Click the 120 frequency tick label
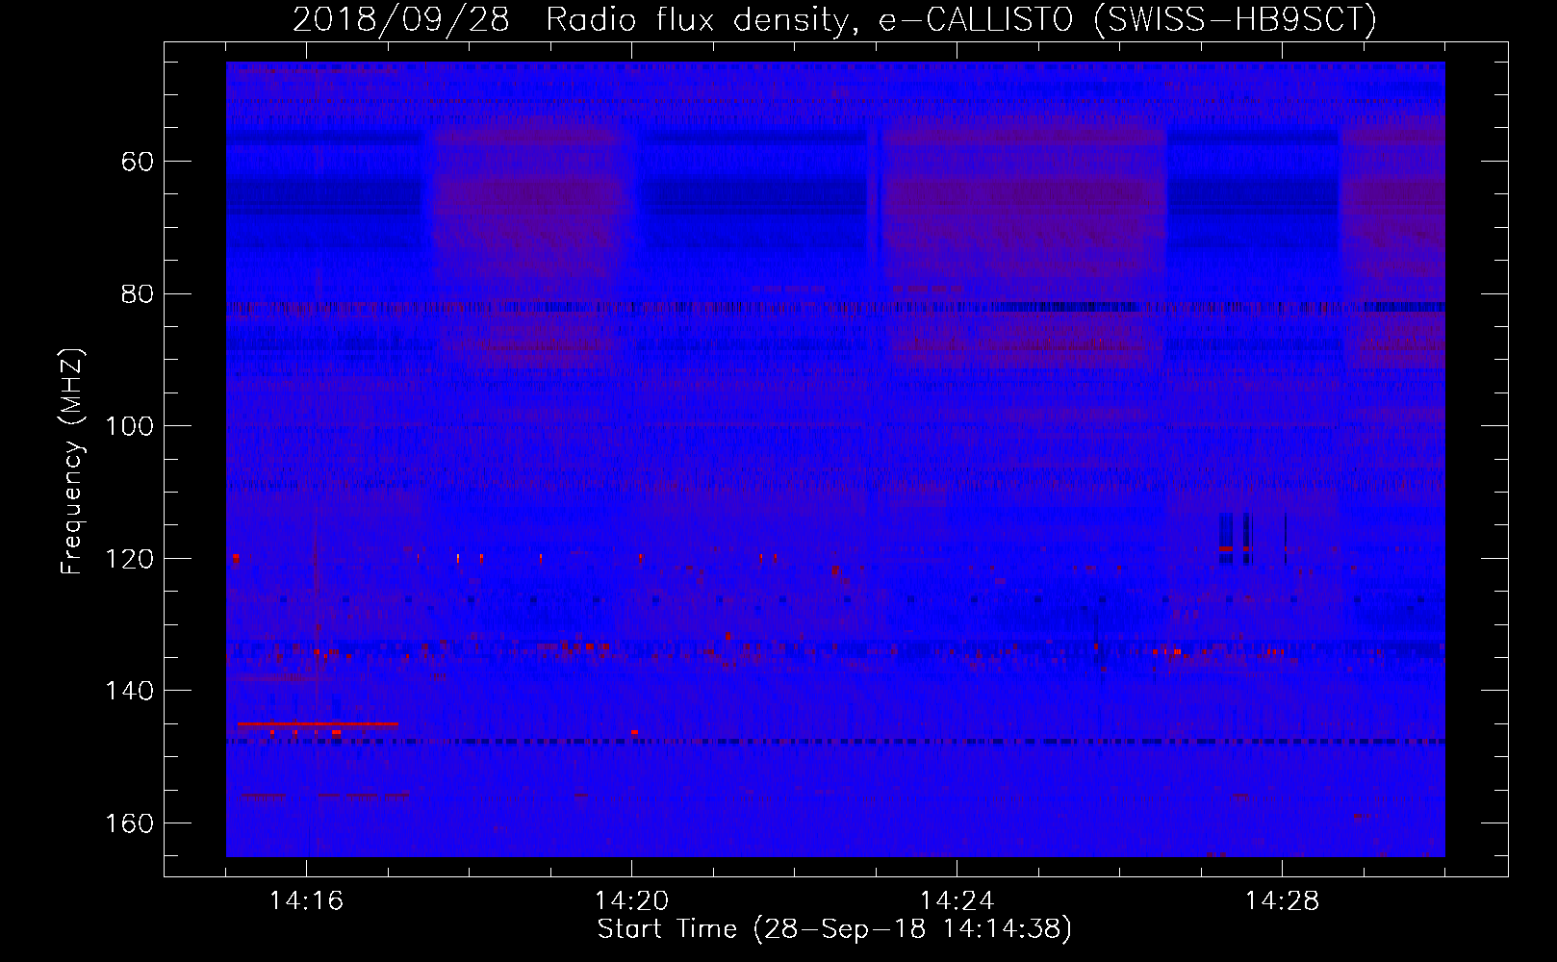 point(129,559)
